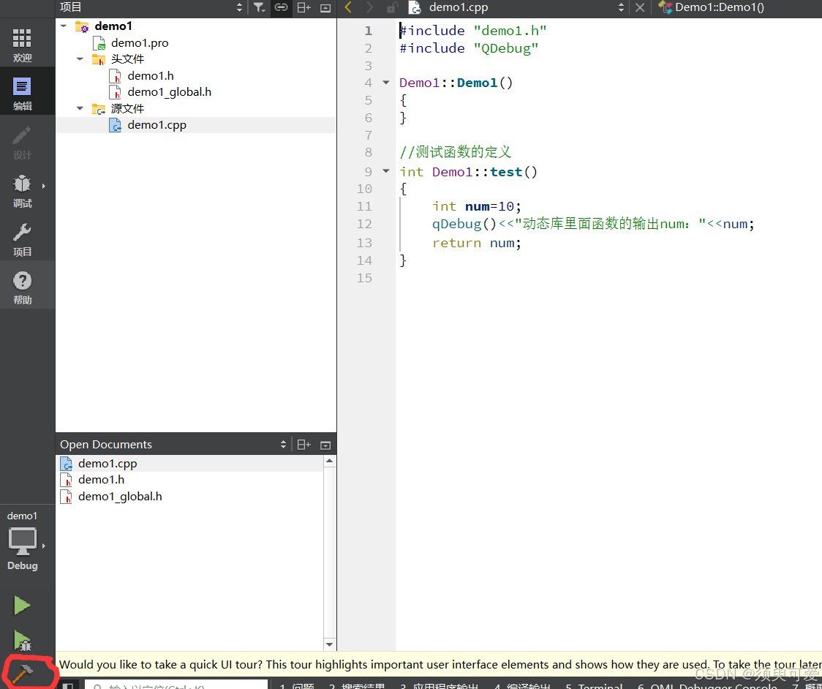
Task: Open demo1_global.h in project tree
Action: pos(170,92)
